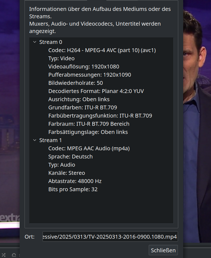Click the shuffle playback icon
This screenshot has width=211, height=258.
(x=3, y=255)
